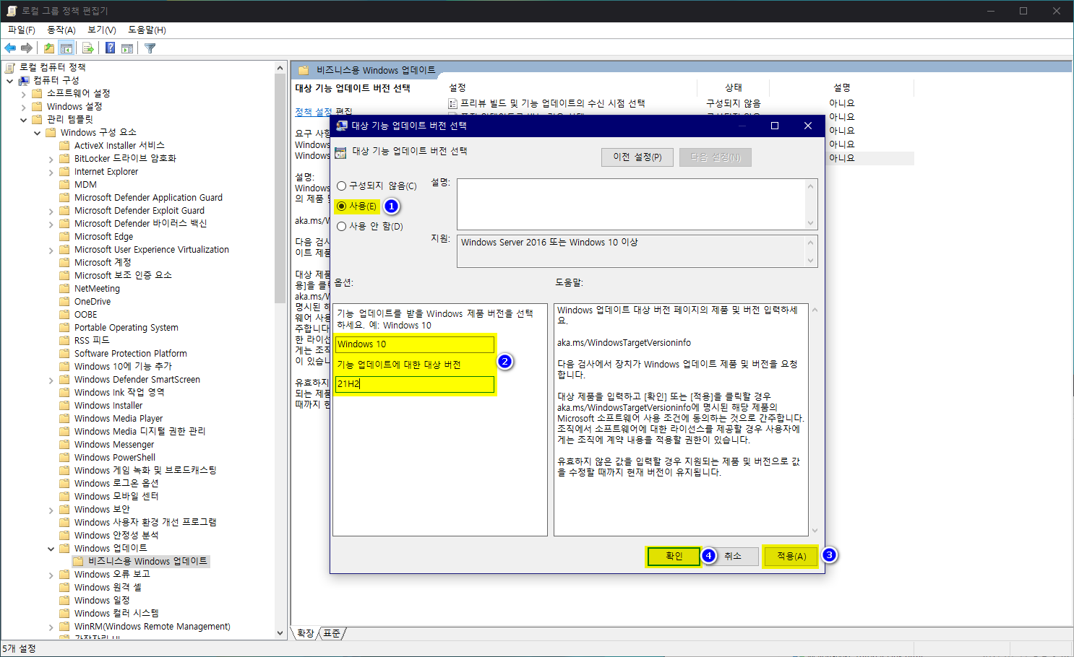Screen dimensions: 1074x657
Task: Select Windows Media Player in the tree
Action: coord(119,419)
